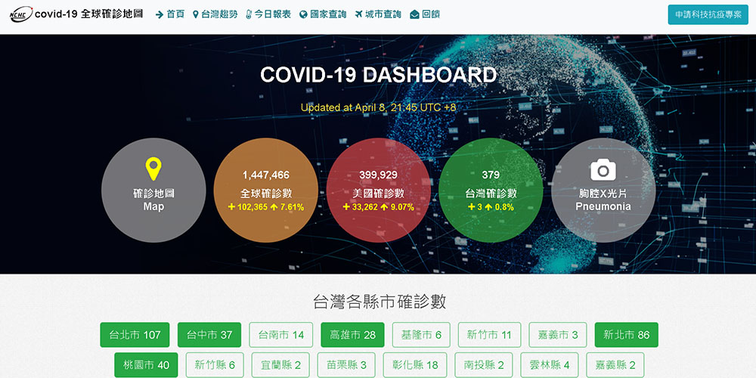Click the camera icon in Pneumonia circle
This screenshot has width=756, height=378.
[x=603, y=170]
